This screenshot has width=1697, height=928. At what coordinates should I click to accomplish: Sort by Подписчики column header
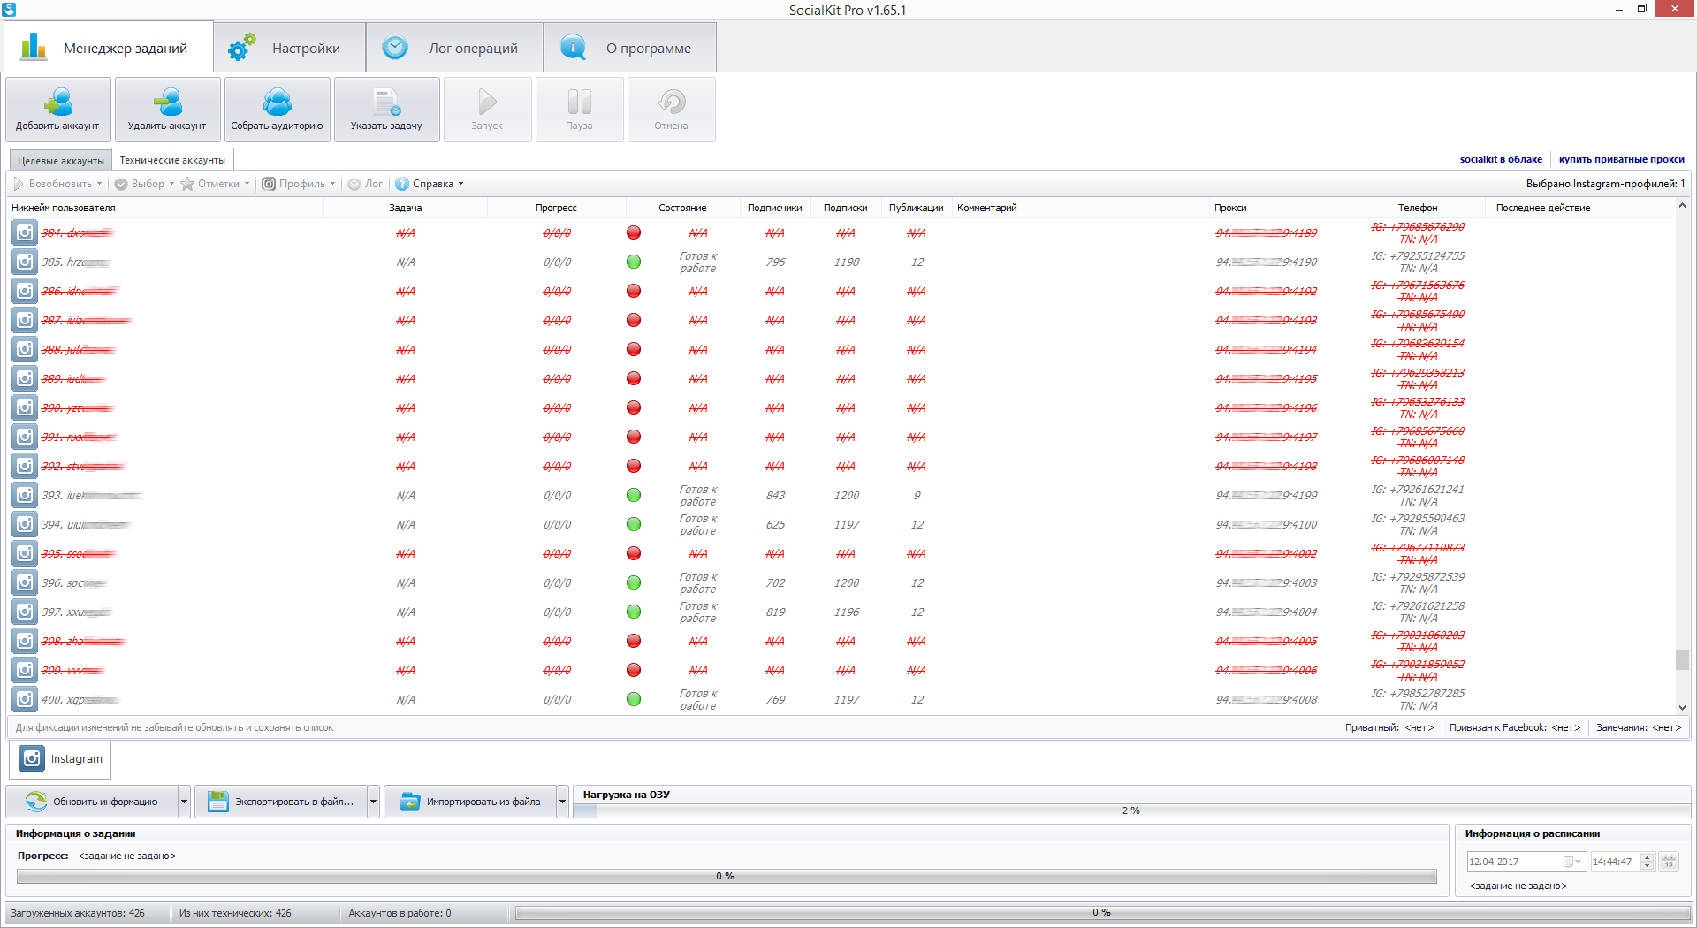pos(774,208)
